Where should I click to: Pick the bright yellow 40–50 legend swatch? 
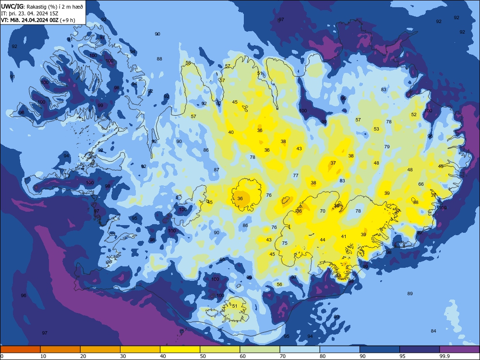[x=180, y=349]
